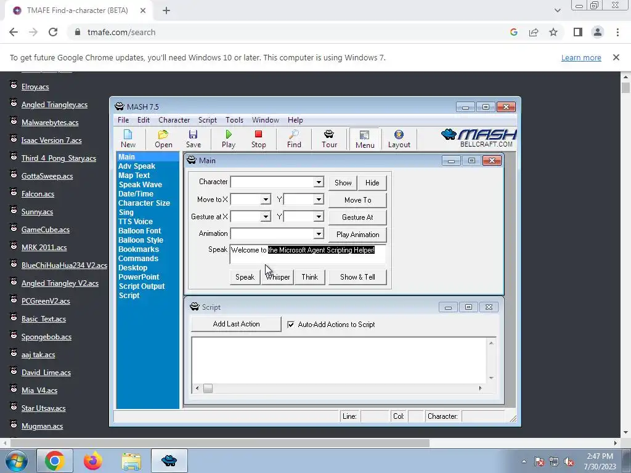631x473 pixels.
Task: Open the Spongebob.acs link
Action: pos(46,337)
